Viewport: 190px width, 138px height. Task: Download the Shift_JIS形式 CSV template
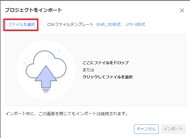click(108, 25)
